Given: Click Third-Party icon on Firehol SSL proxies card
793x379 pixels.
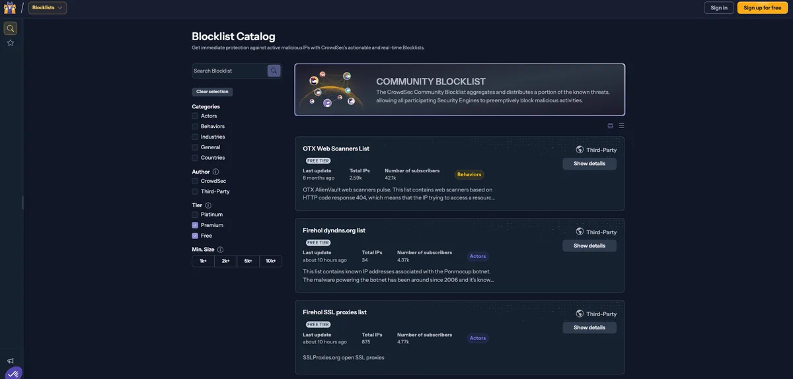Looking at the screenshot, I should [x=580, y=314].
